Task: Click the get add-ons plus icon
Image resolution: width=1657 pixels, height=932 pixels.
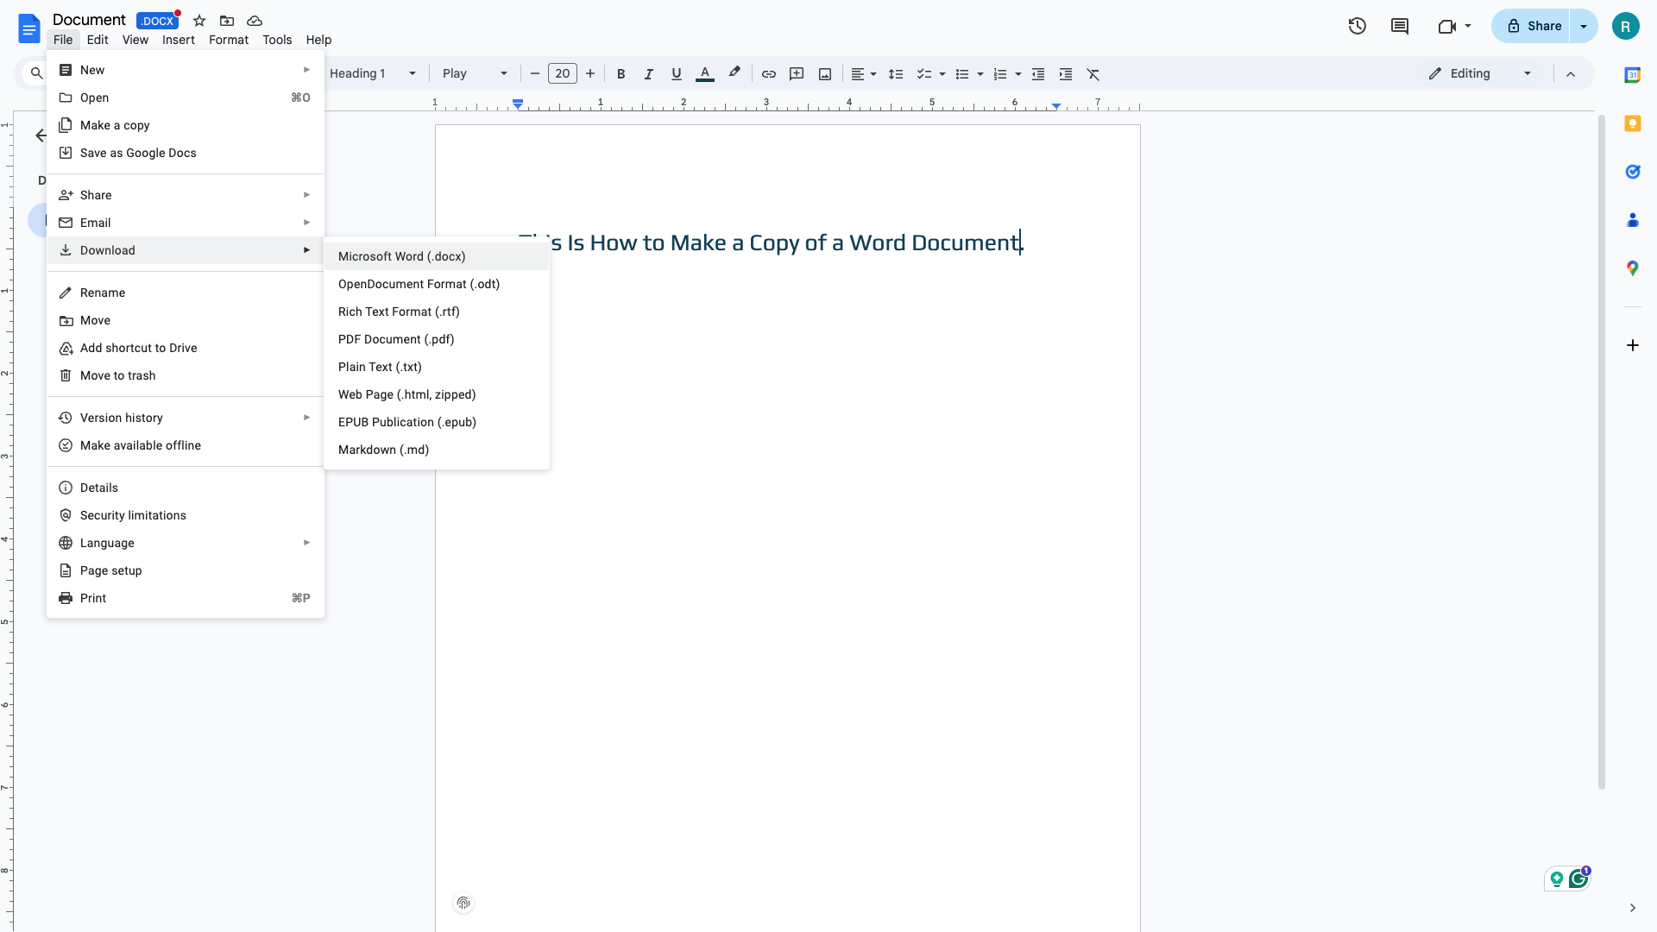Action: [x=1632, y=345]
